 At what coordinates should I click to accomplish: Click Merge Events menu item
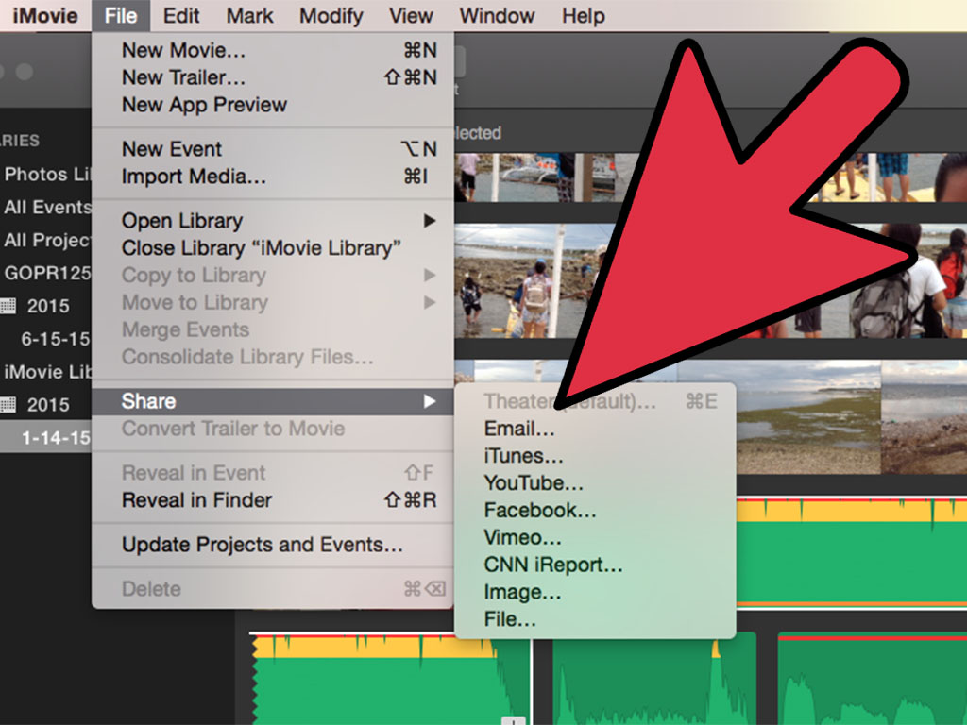coord(273,329)
